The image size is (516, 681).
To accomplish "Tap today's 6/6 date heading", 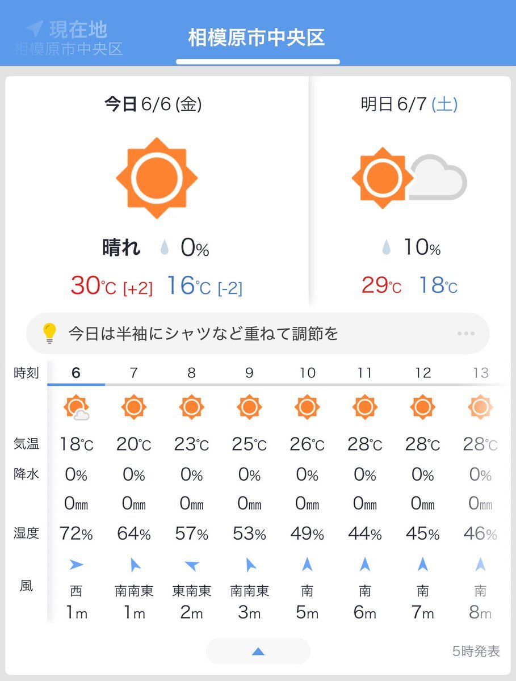I will [x=153, y=104].
